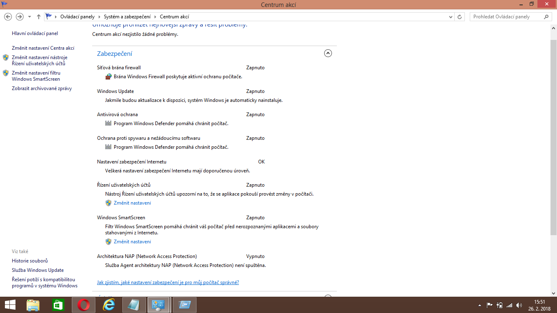Open the Windows Start button

point(10,305)
